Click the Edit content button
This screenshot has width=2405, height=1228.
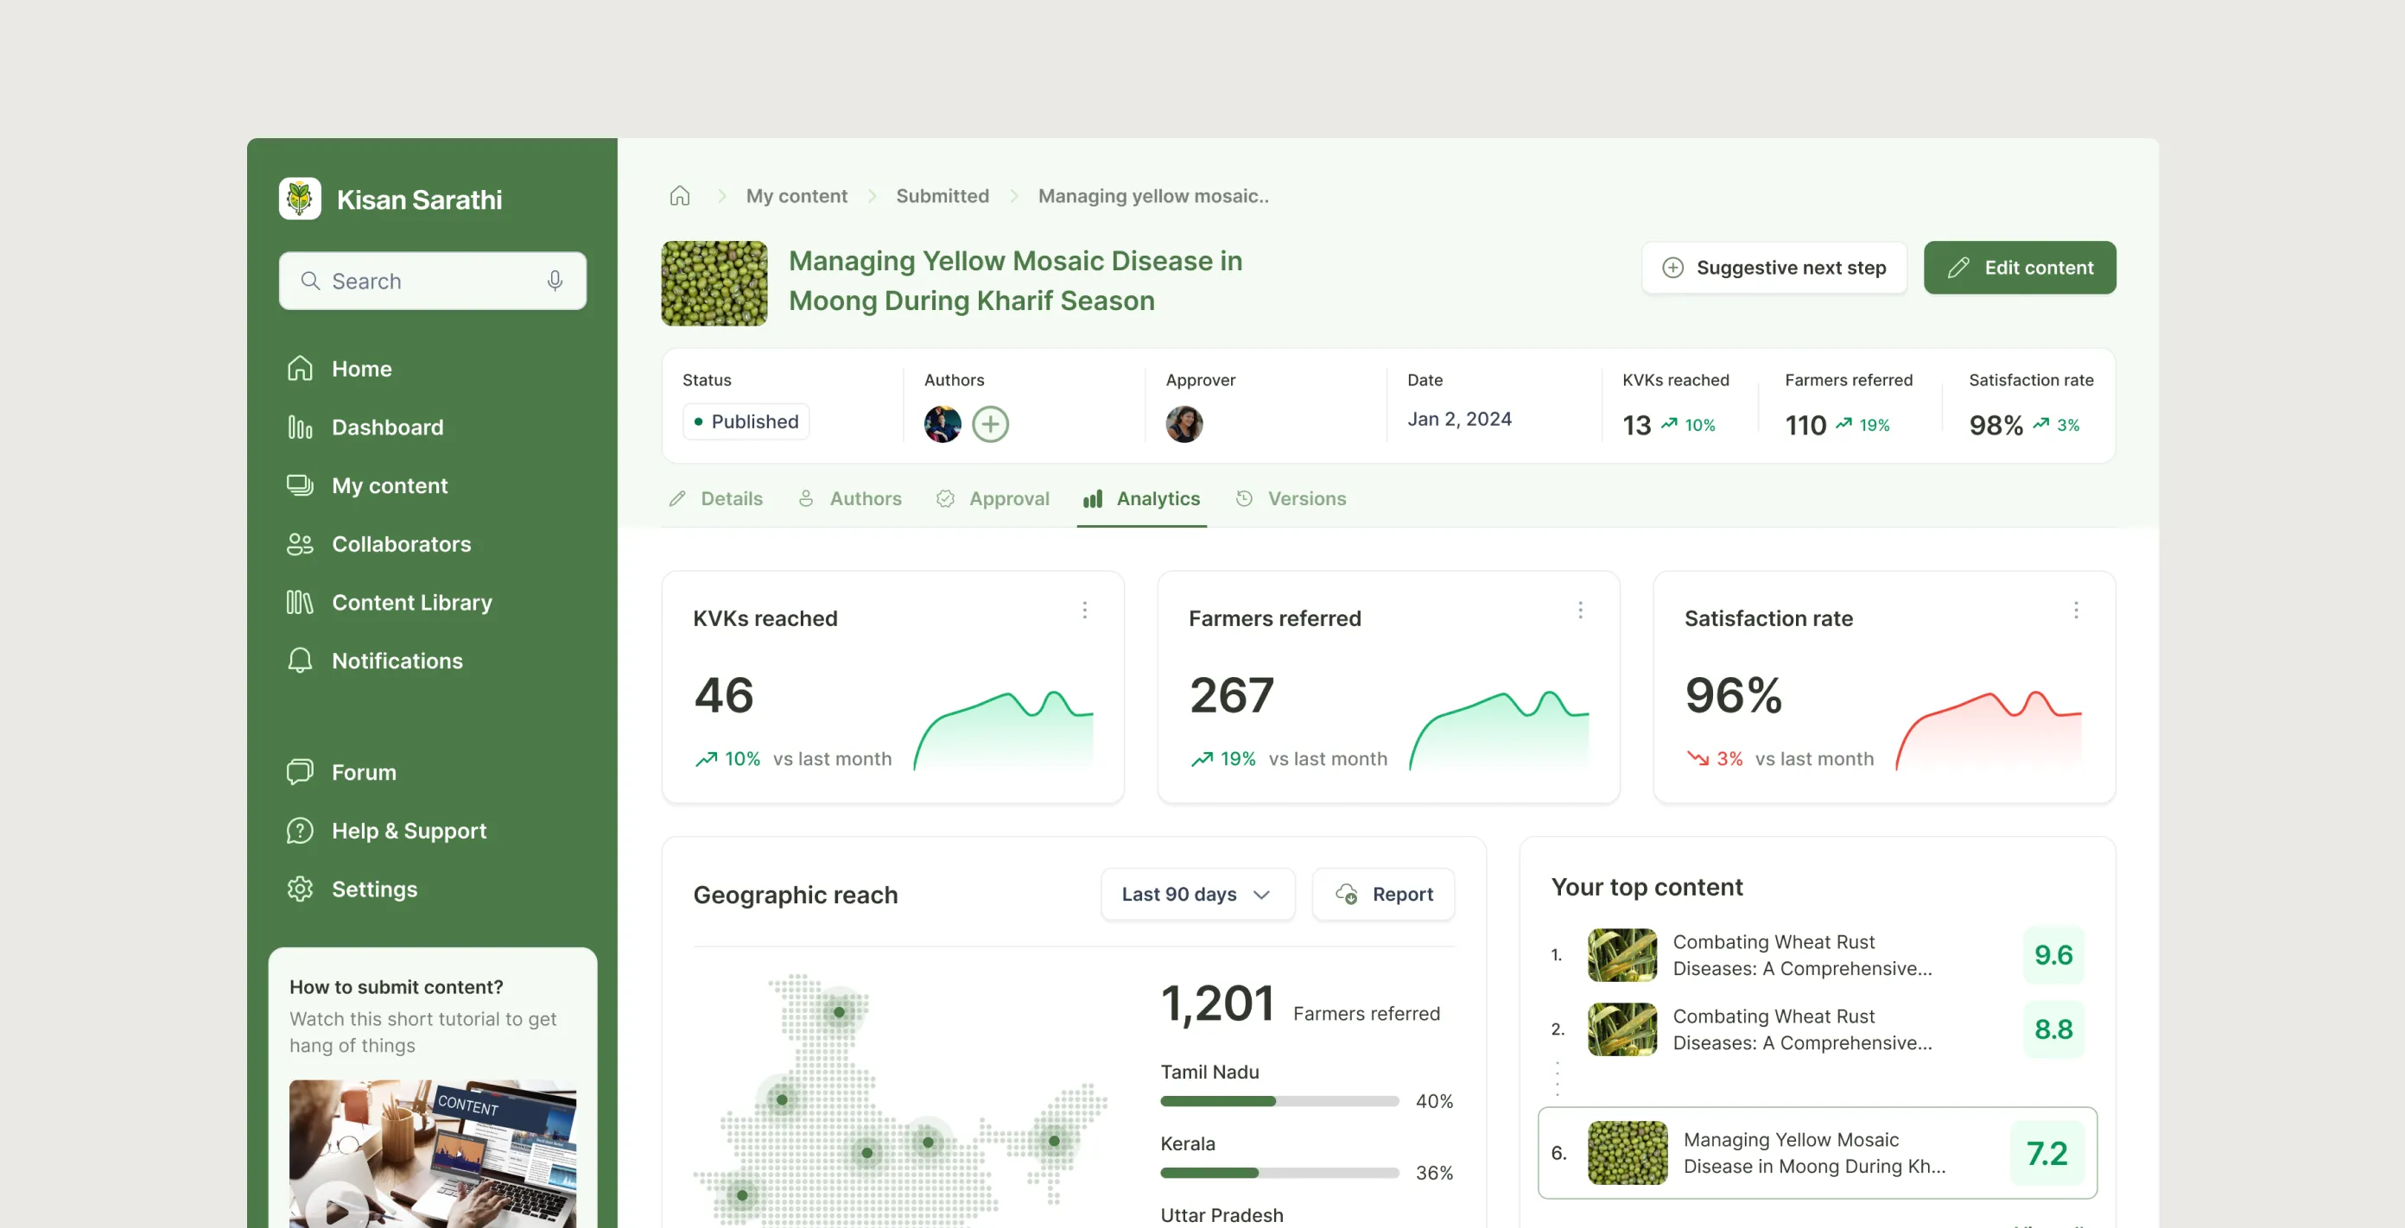[2020, 268]
